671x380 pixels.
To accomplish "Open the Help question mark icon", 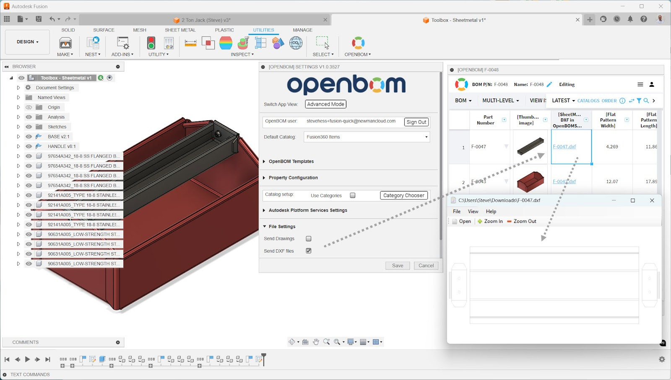I will pyautogui.click(x=644, y=19).
